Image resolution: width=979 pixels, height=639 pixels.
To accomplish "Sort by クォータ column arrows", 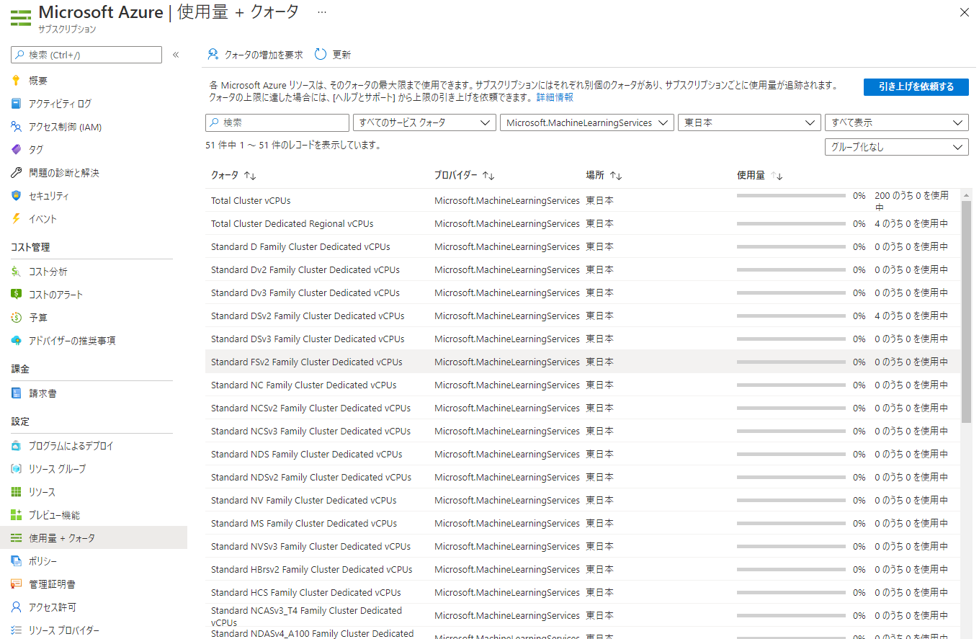I will [x=250, y=176].
